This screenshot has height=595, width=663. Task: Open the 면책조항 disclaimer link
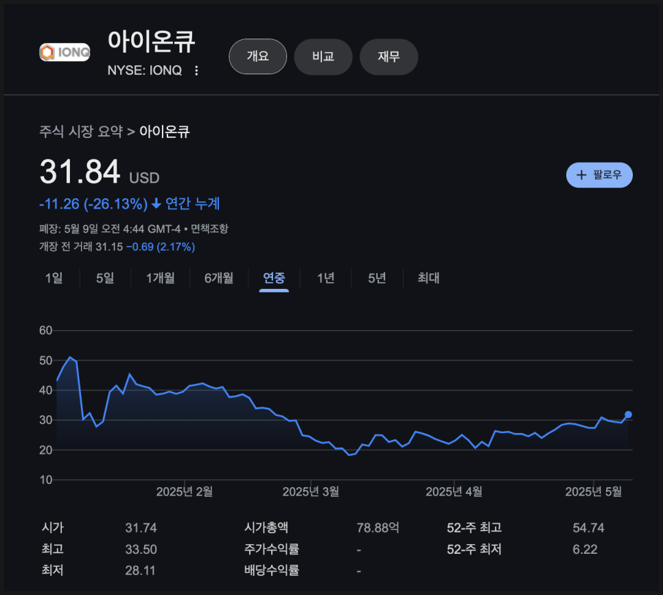click(209, 229)
